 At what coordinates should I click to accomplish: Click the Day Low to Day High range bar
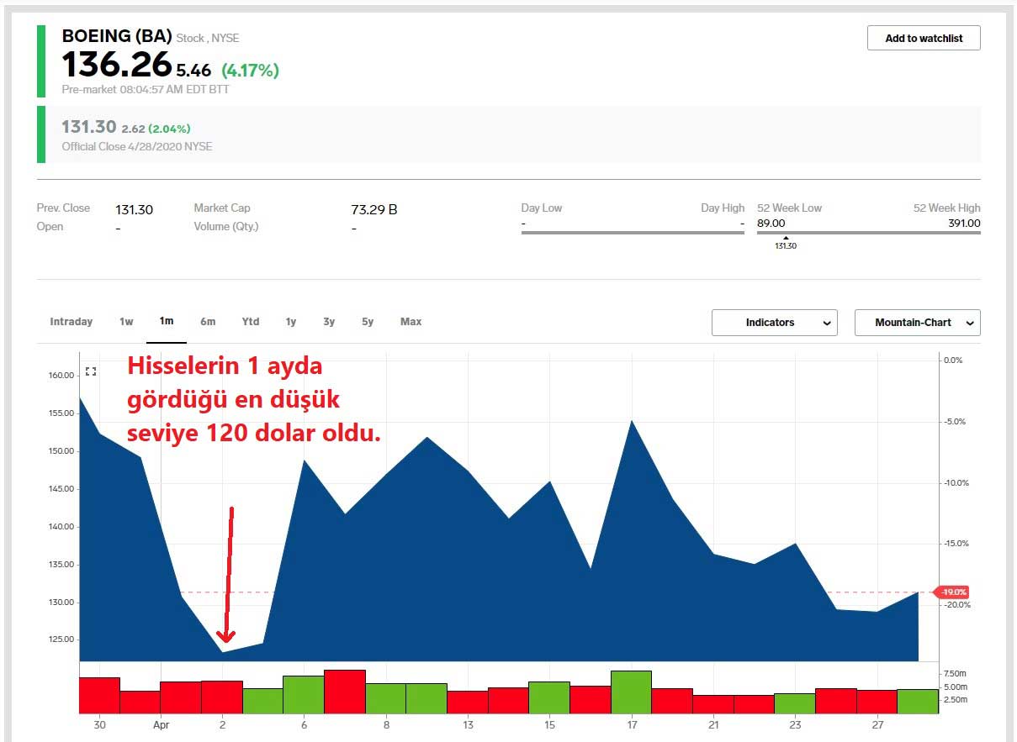pyautogui.click(x=633, y=232)
